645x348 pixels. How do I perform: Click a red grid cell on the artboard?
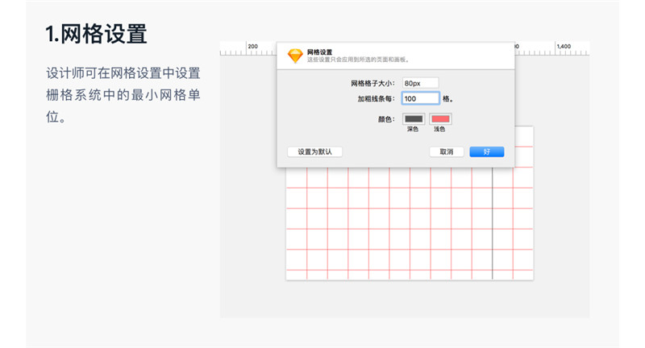pos(359,219)
